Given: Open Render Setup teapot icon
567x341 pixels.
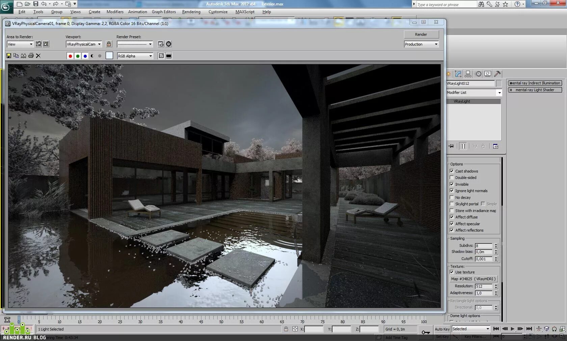Looking at the screenshot, I should pyautogui.click(x=161, y=44).
